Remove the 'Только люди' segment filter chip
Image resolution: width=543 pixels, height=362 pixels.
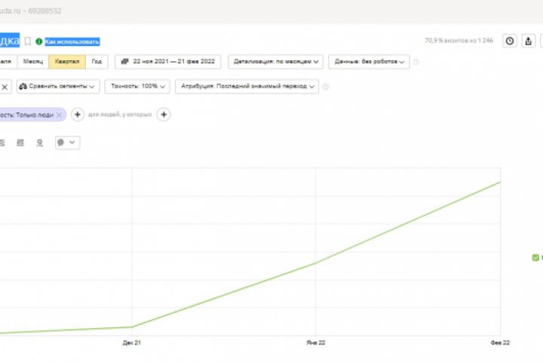pos(59,115)
